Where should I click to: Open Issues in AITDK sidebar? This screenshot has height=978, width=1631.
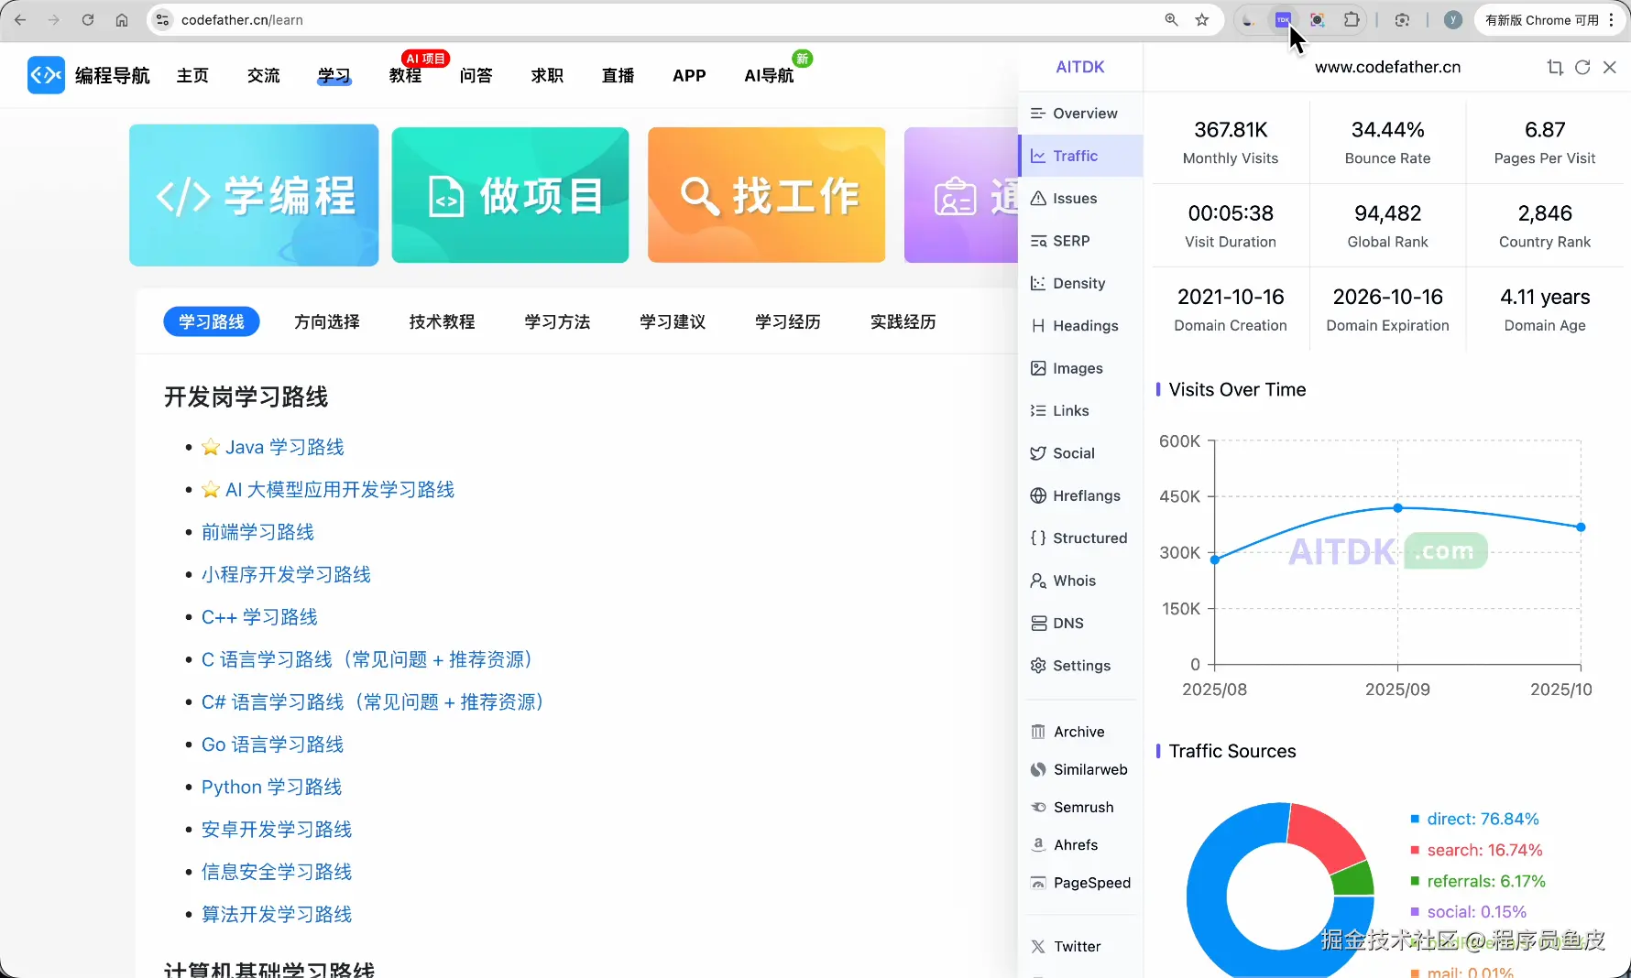click(1080, 199)
